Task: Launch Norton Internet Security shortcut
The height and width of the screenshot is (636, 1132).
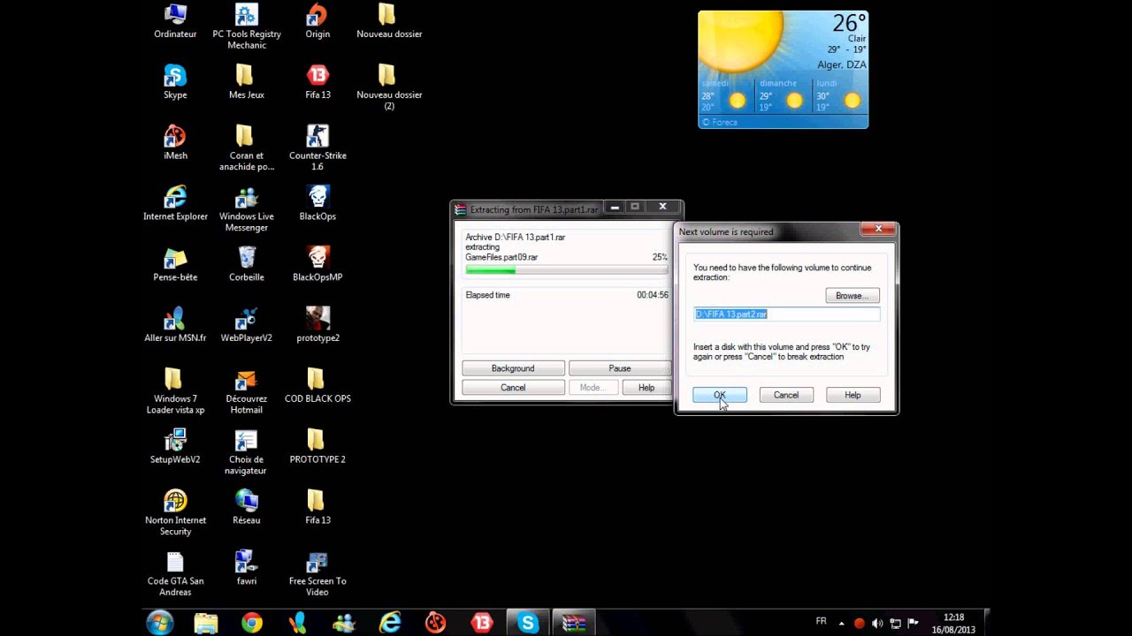Action: pyautogui.click(x=175, y=513)
